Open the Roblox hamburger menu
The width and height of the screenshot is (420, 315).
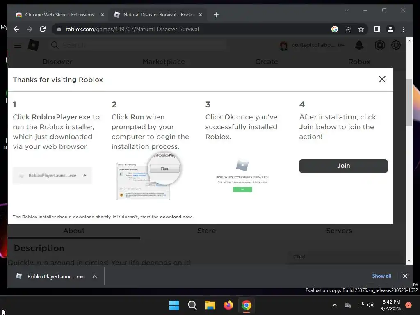click(18, 45)
